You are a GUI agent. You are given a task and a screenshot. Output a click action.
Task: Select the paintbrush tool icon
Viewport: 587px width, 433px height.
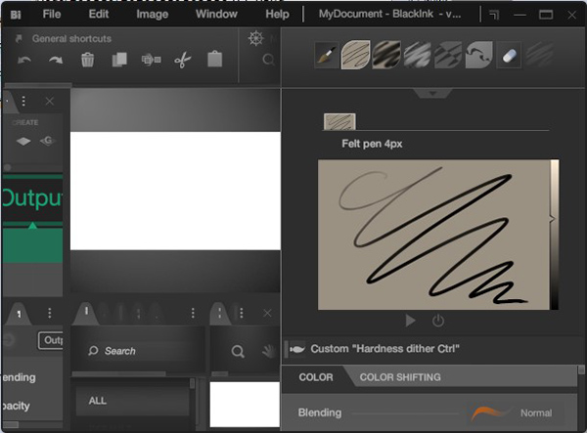[x=325, y=55]
